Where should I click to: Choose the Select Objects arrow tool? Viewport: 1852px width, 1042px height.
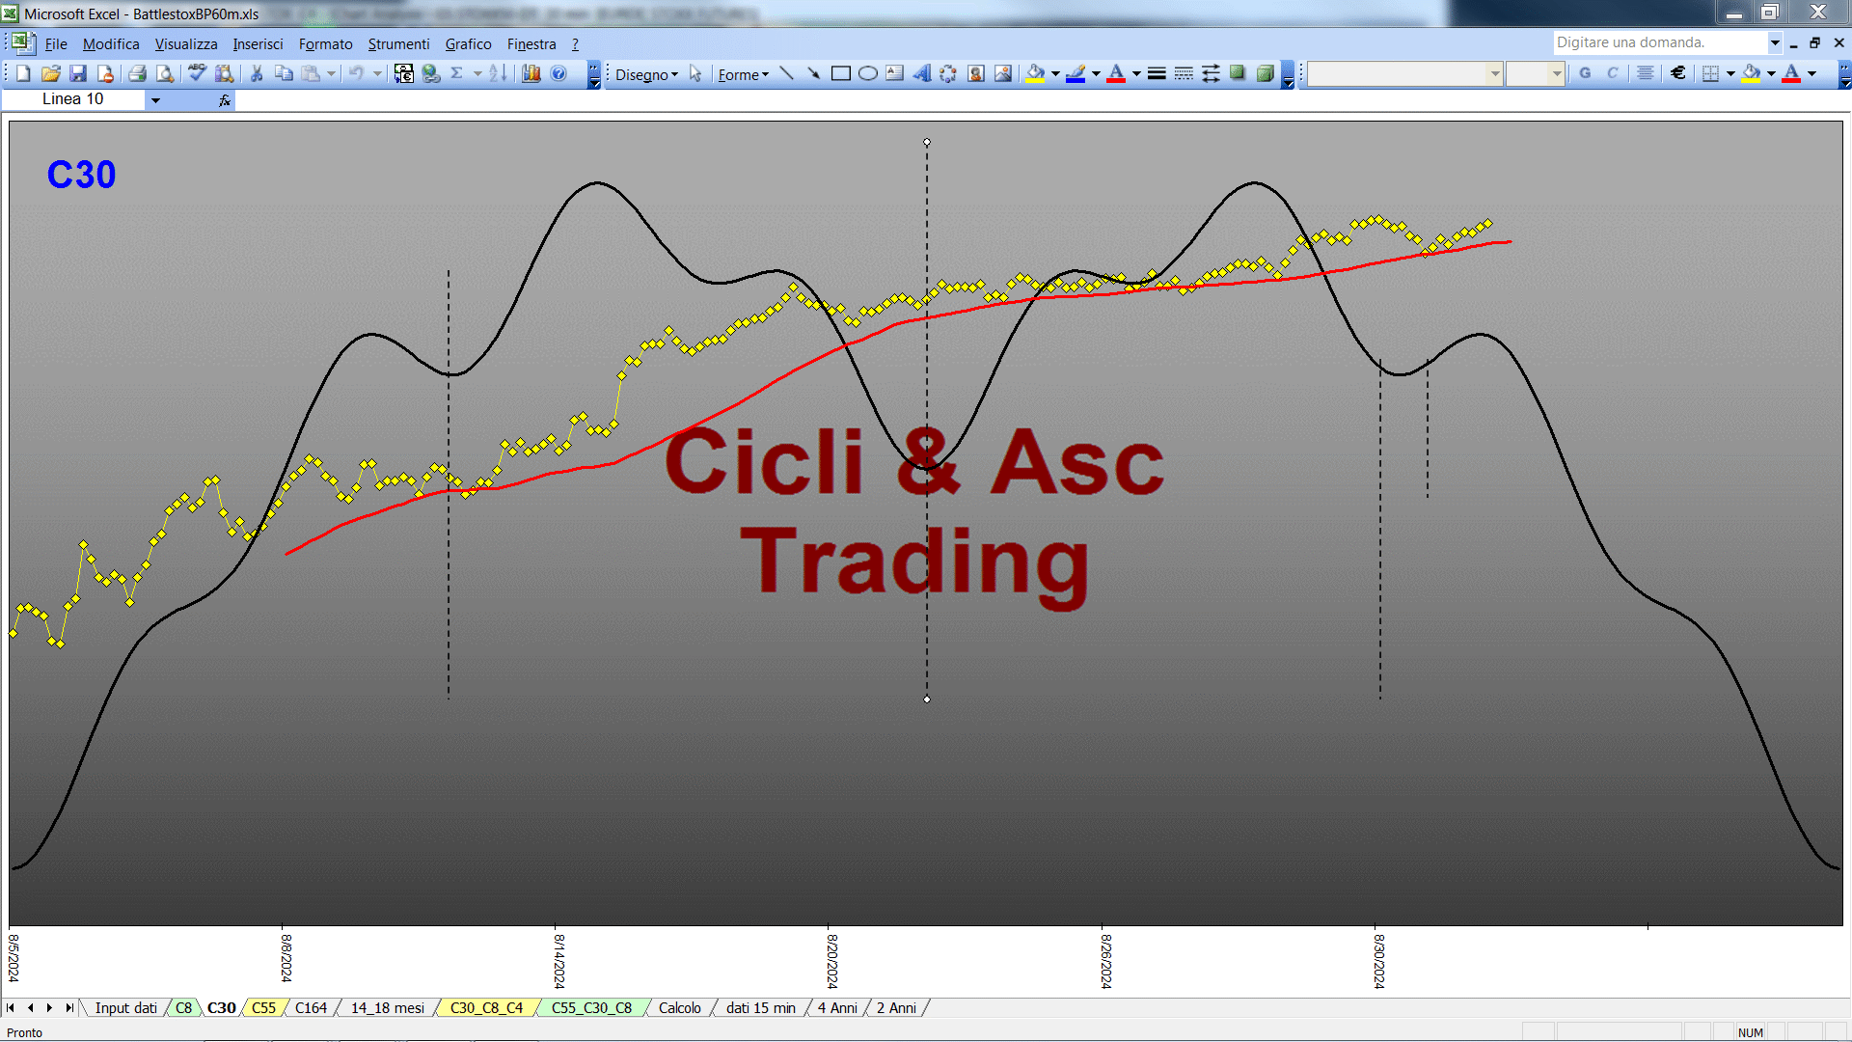click(695, 74)
